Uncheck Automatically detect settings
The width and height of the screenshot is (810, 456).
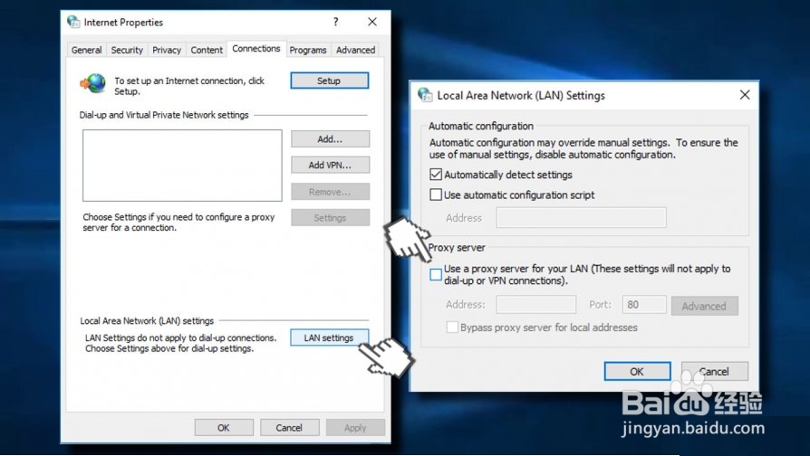[x=436, y=175]
